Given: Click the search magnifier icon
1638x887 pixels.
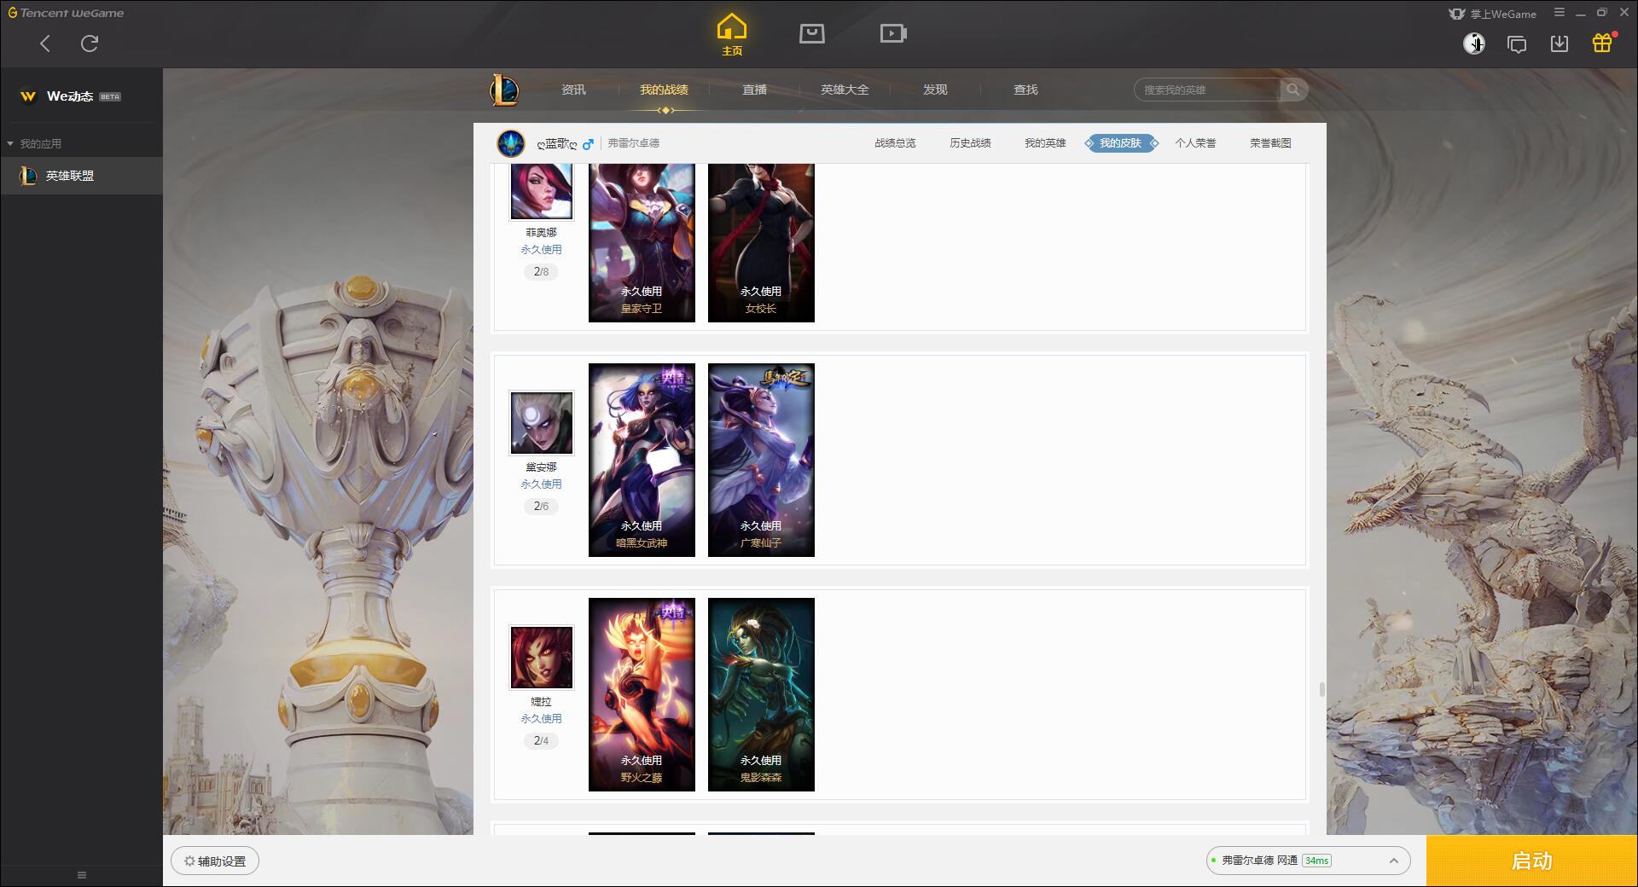Looking at the screenshot, I should coord(1293,90).
